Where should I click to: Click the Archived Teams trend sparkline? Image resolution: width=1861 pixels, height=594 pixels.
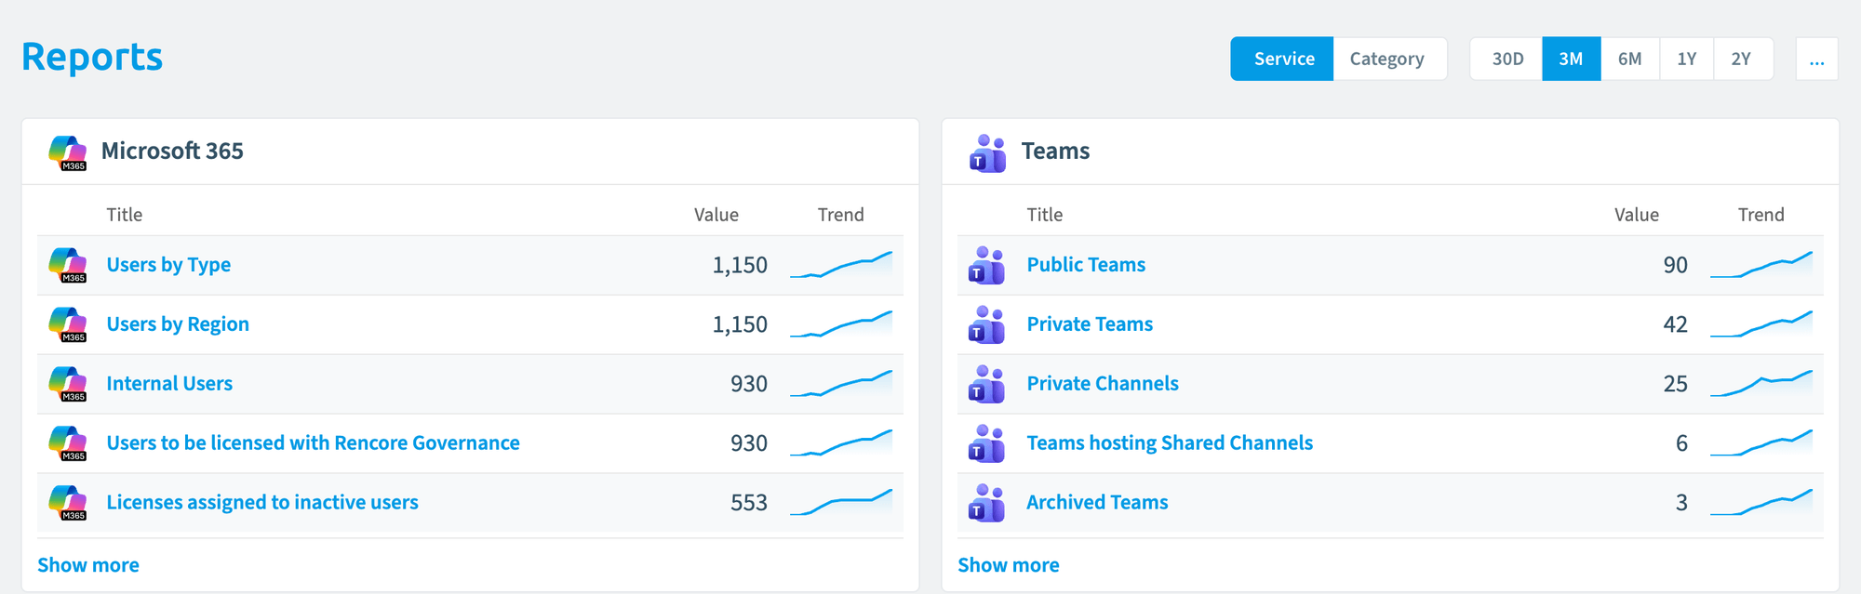coord(1761,503)
